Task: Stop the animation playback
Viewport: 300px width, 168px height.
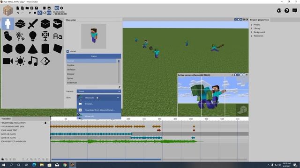Action: coord(35,13)
